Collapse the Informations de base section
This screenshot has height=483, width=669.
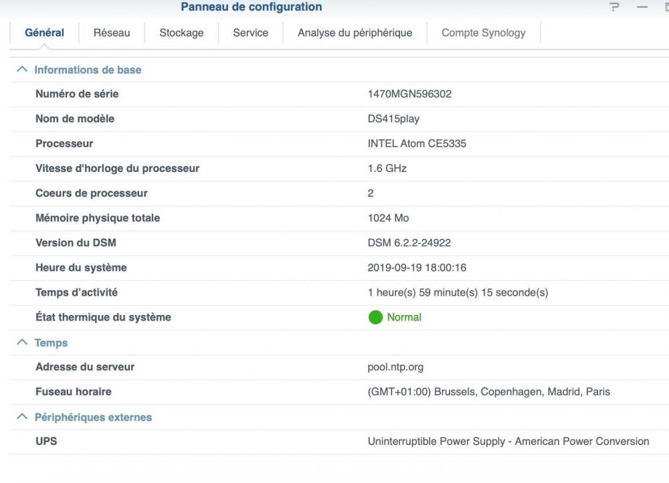pos(22,70)
